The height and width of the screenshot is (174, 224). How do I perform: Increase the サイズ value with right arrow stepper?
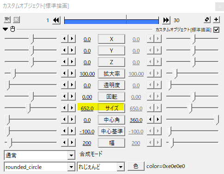(72, 108)
